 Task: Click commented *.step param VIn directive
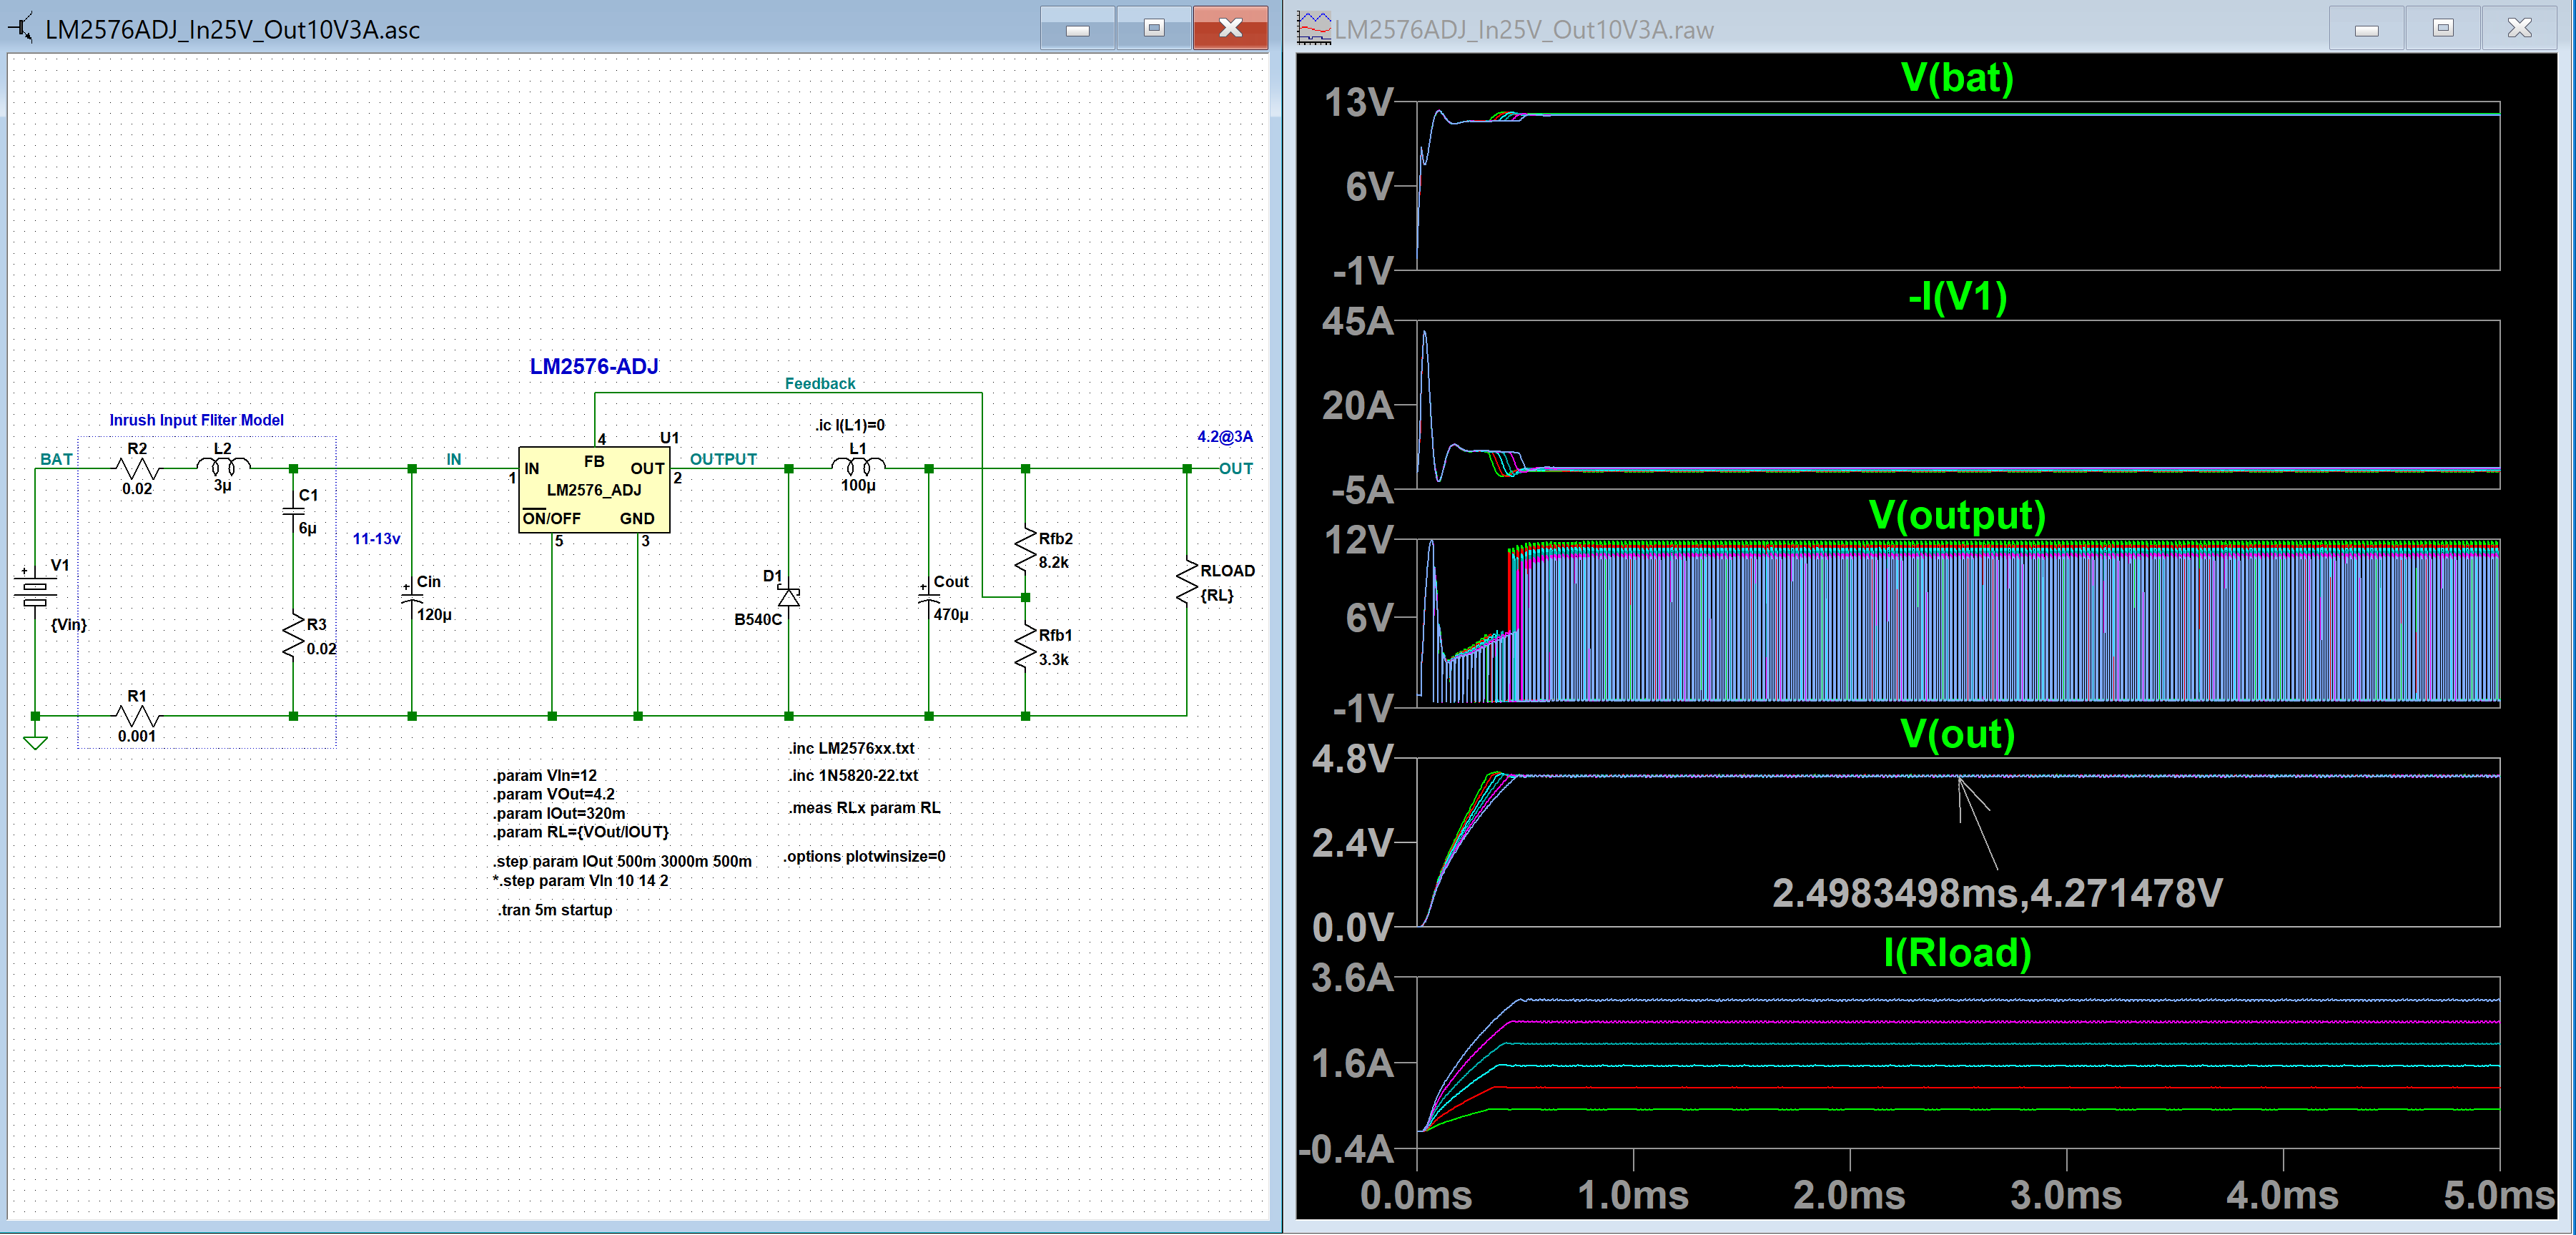580,881
